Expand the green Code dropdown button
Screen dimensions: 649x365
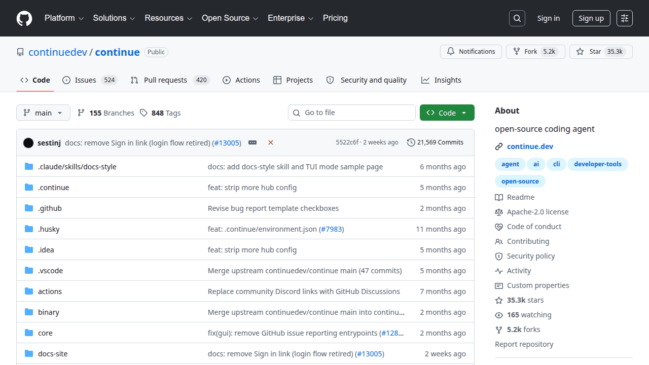coord(447,113)
